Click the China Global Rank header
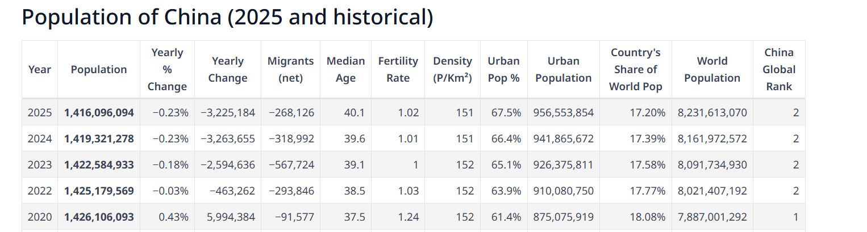The width and height of the screenshot is (867, 232). (778, 70)
